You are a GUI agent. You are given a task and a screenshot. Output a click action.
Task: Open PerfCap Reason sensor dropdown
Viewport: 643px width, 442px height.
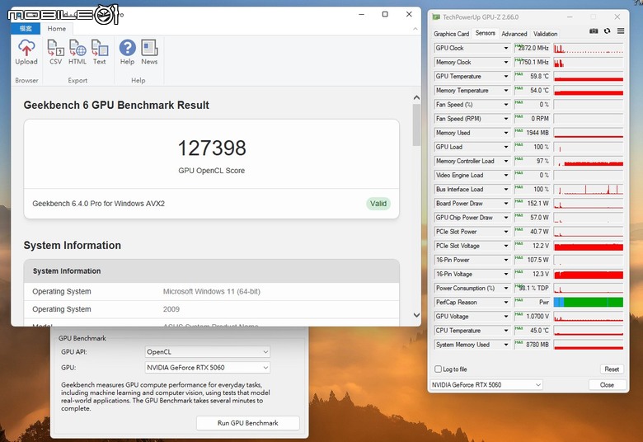505,303
